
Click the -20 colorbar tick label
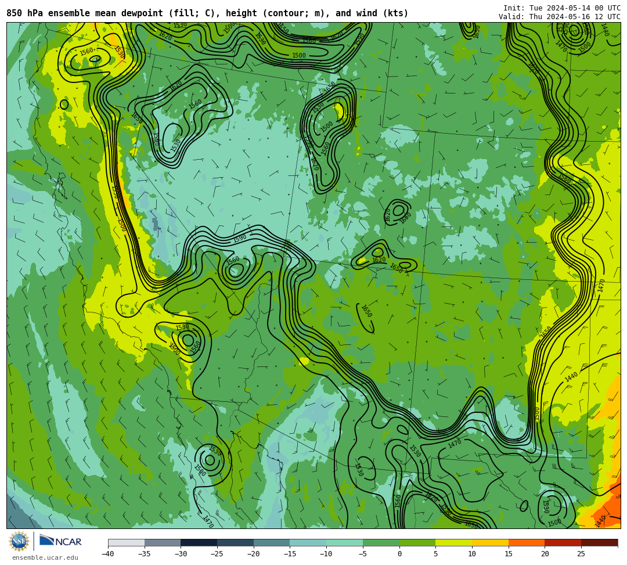(x=253, y=554)
